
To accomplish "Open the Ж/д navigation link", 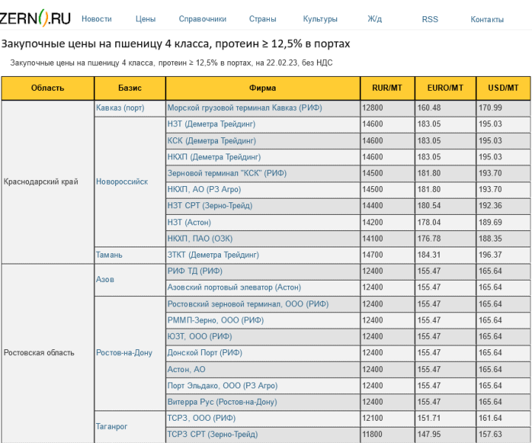I will 375,19.
